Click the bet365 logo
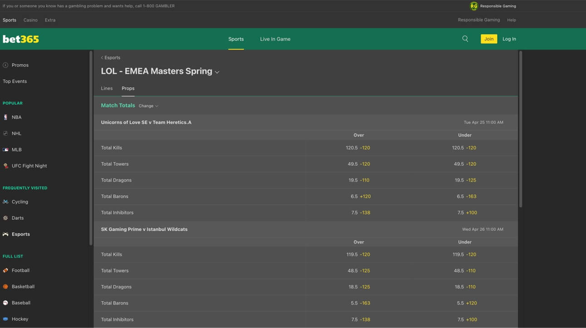 point(21,39)
